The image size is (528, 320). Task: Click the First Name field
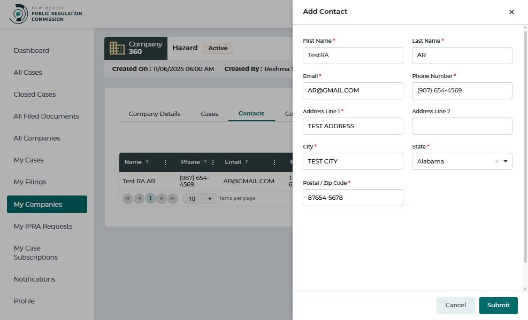pos(353,56)
